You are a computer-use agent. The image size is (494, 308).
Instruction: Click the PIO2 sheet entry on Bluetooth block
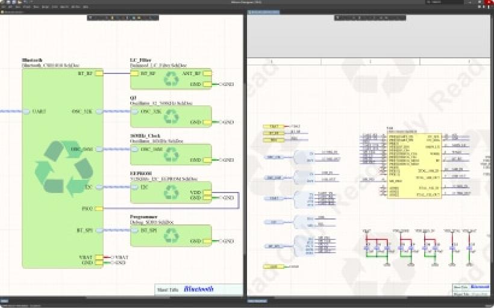pos(99,209)
